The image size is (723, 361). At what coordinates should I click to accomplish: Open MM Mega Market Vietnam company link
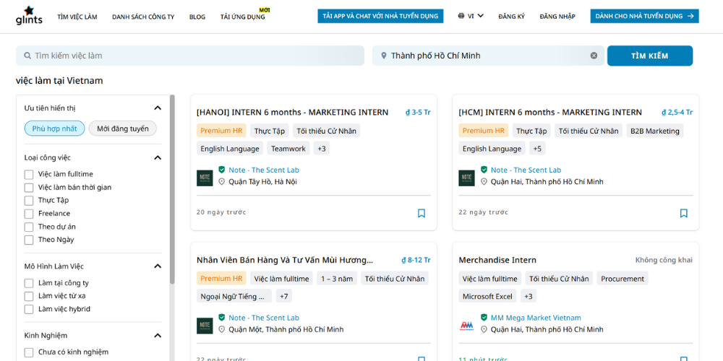coord(536,318)
